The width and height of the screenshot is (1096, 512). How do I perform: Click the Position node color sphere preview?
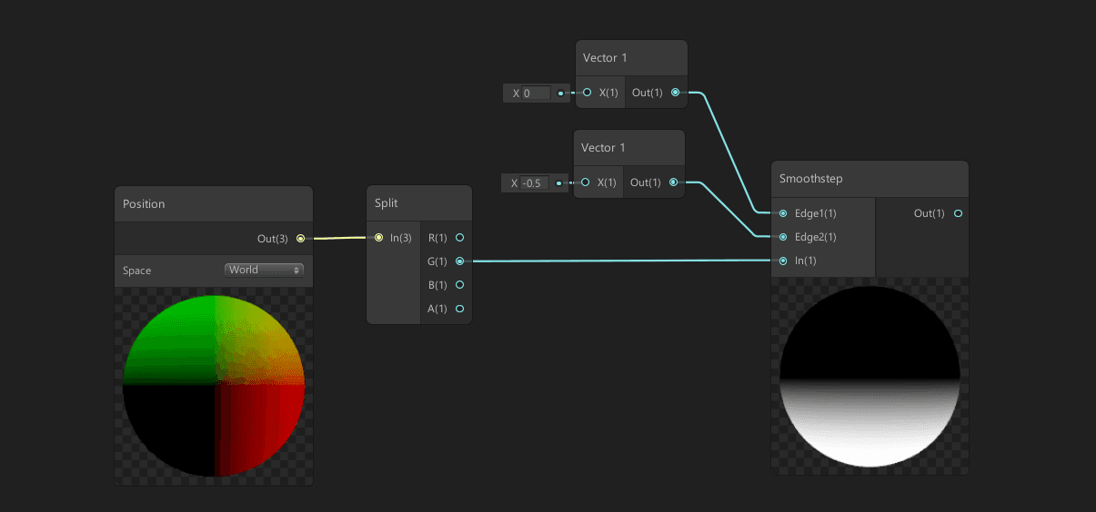coord(214,386)
